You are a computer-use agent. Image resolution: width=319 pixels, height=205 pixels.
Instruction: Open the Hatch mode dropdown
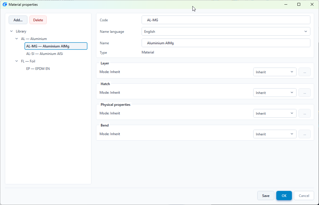(x=275, y=93)
